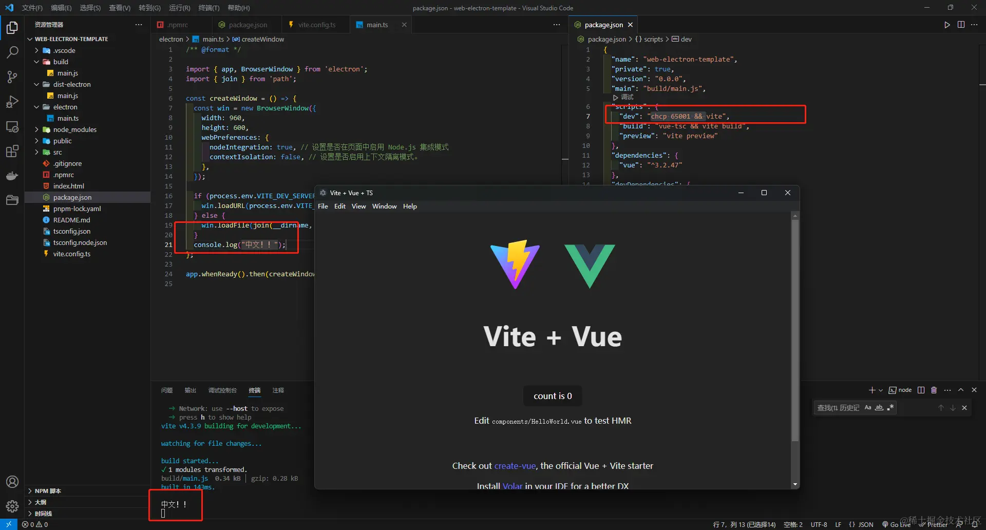The width and height of the screenshot is (986, 530).
Task: Open the 问题 panel tab
Action: (x=167, y=390)
